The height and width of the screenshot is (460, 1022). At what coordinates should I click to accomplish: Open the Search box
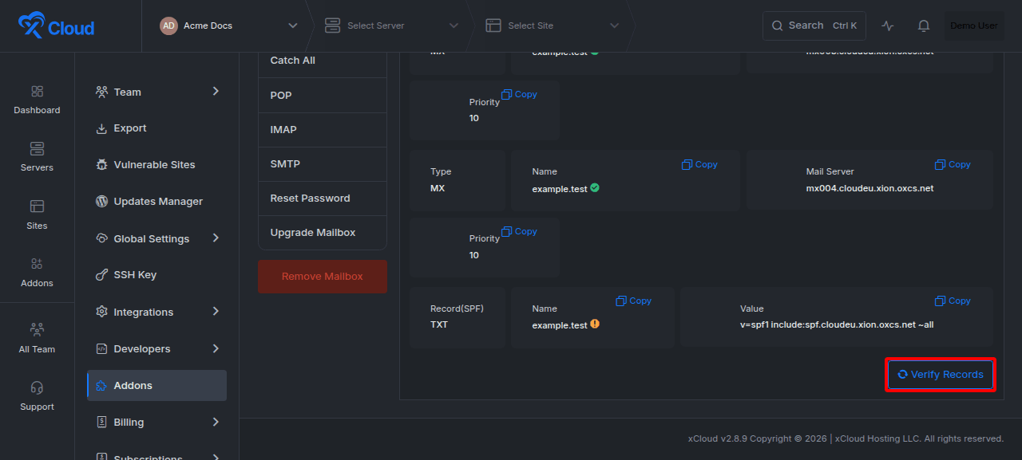(814, 26)
